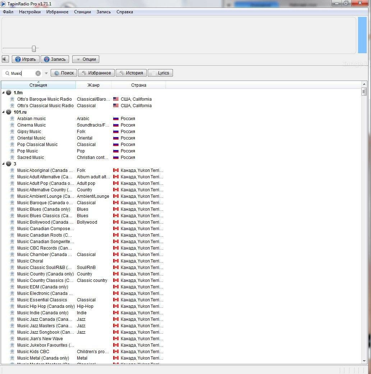371x374 pixels.
Task: Collapse the 101.ru station group
Action: coord(3,112)
